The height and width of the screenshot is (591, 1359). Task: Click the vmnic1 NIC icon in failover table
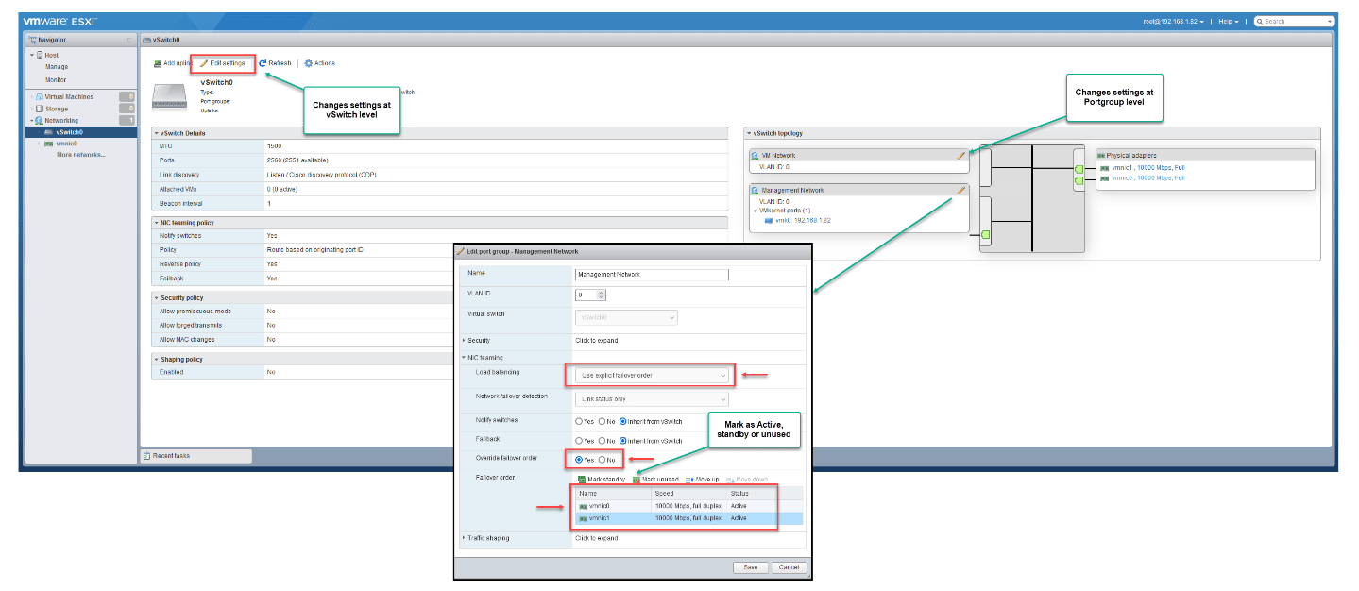(584, 518)
